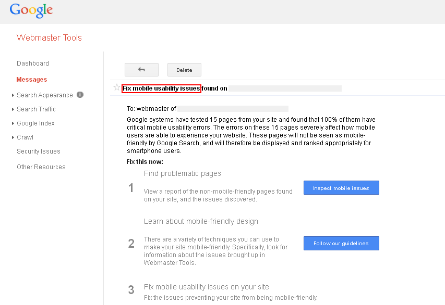
Task: Click the Search Traffic label
Action: click(36, 109)
